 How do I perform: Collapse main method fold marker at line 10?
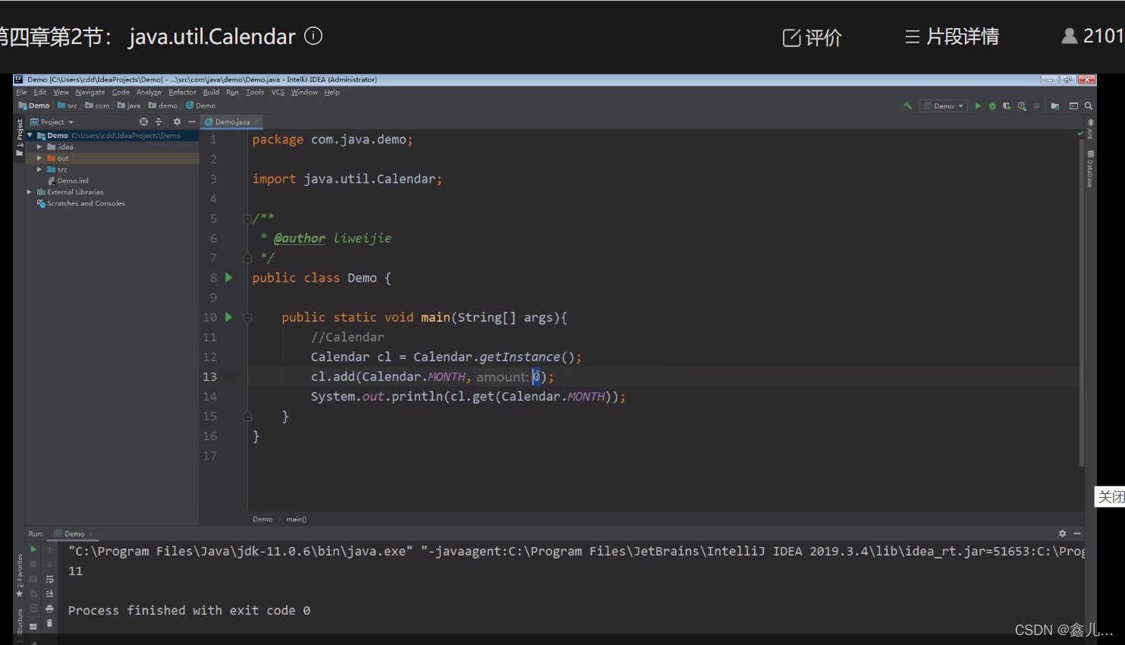pos(247,317)
